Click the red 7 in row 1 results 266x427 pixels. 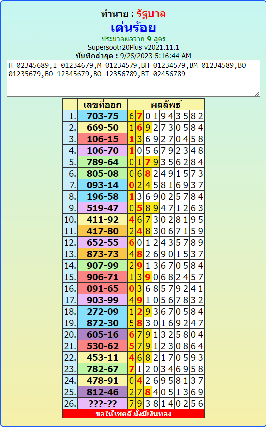coord(139,116)
